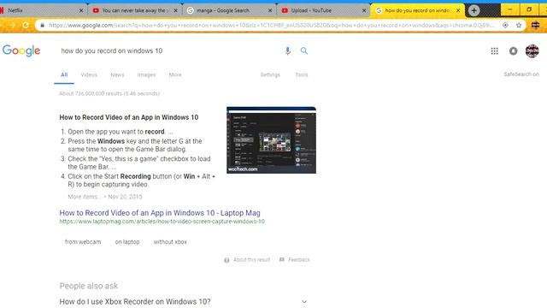View site security lock icon
Image resolution: width=547 pixels, height=308 pixels.
[42, 25]
